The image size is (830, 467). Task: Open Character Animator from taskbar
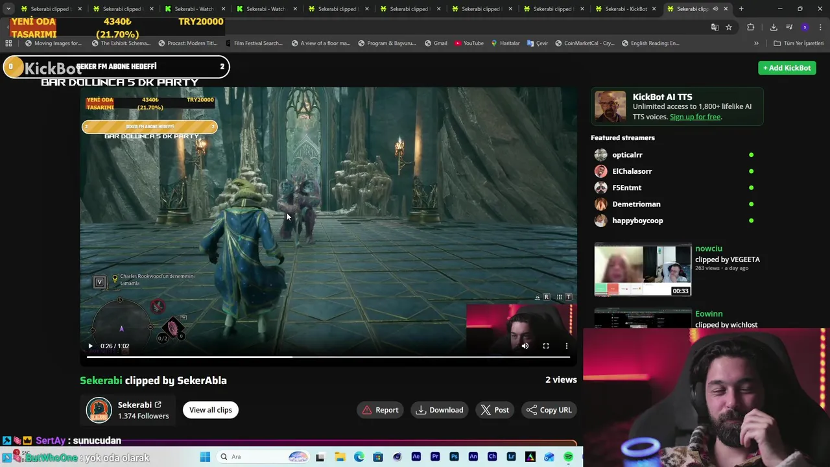[492, 457]
